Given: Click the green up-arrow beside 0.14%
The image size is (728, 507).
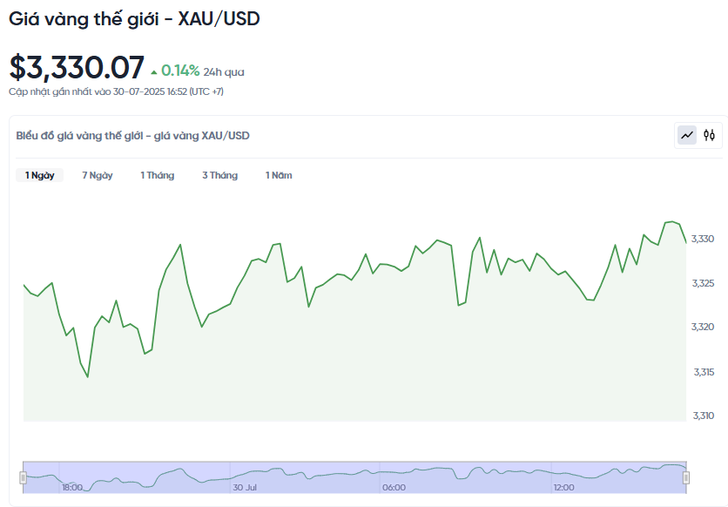Looking at the screenshot, I should point(154,72).
